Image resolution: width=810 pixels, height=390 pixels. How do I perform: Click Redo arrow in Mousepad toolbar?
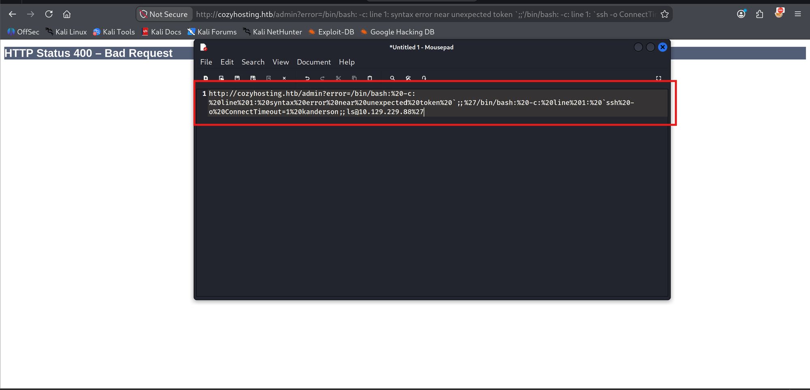322,78
